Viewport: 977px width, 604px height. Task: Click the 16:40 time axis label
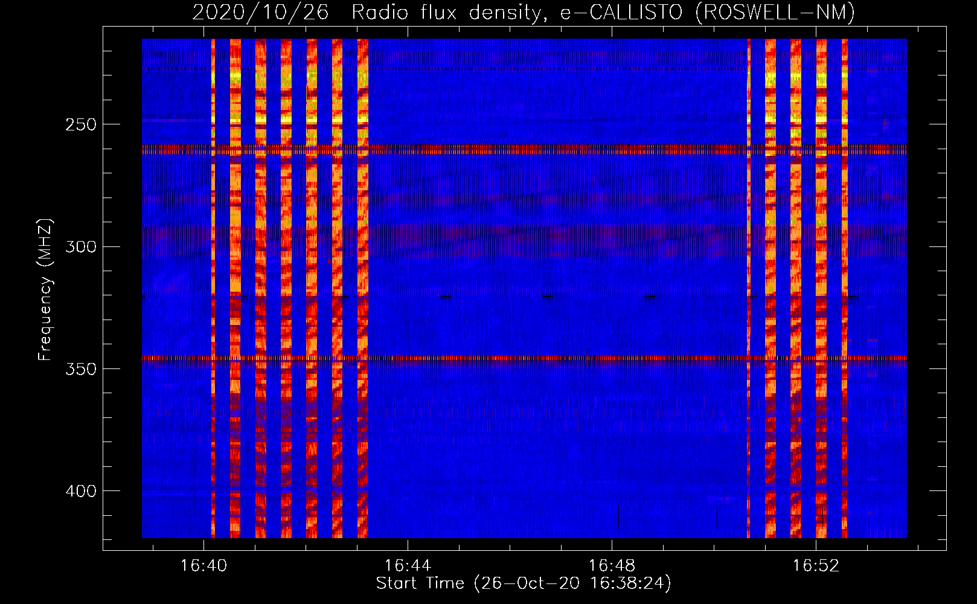click(x=203, y=566)
